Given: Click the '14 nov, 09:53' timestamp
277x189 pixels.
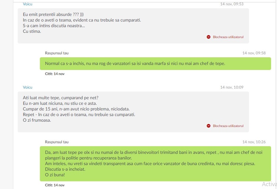Looking at the screenshot, I should pos(232,4).
